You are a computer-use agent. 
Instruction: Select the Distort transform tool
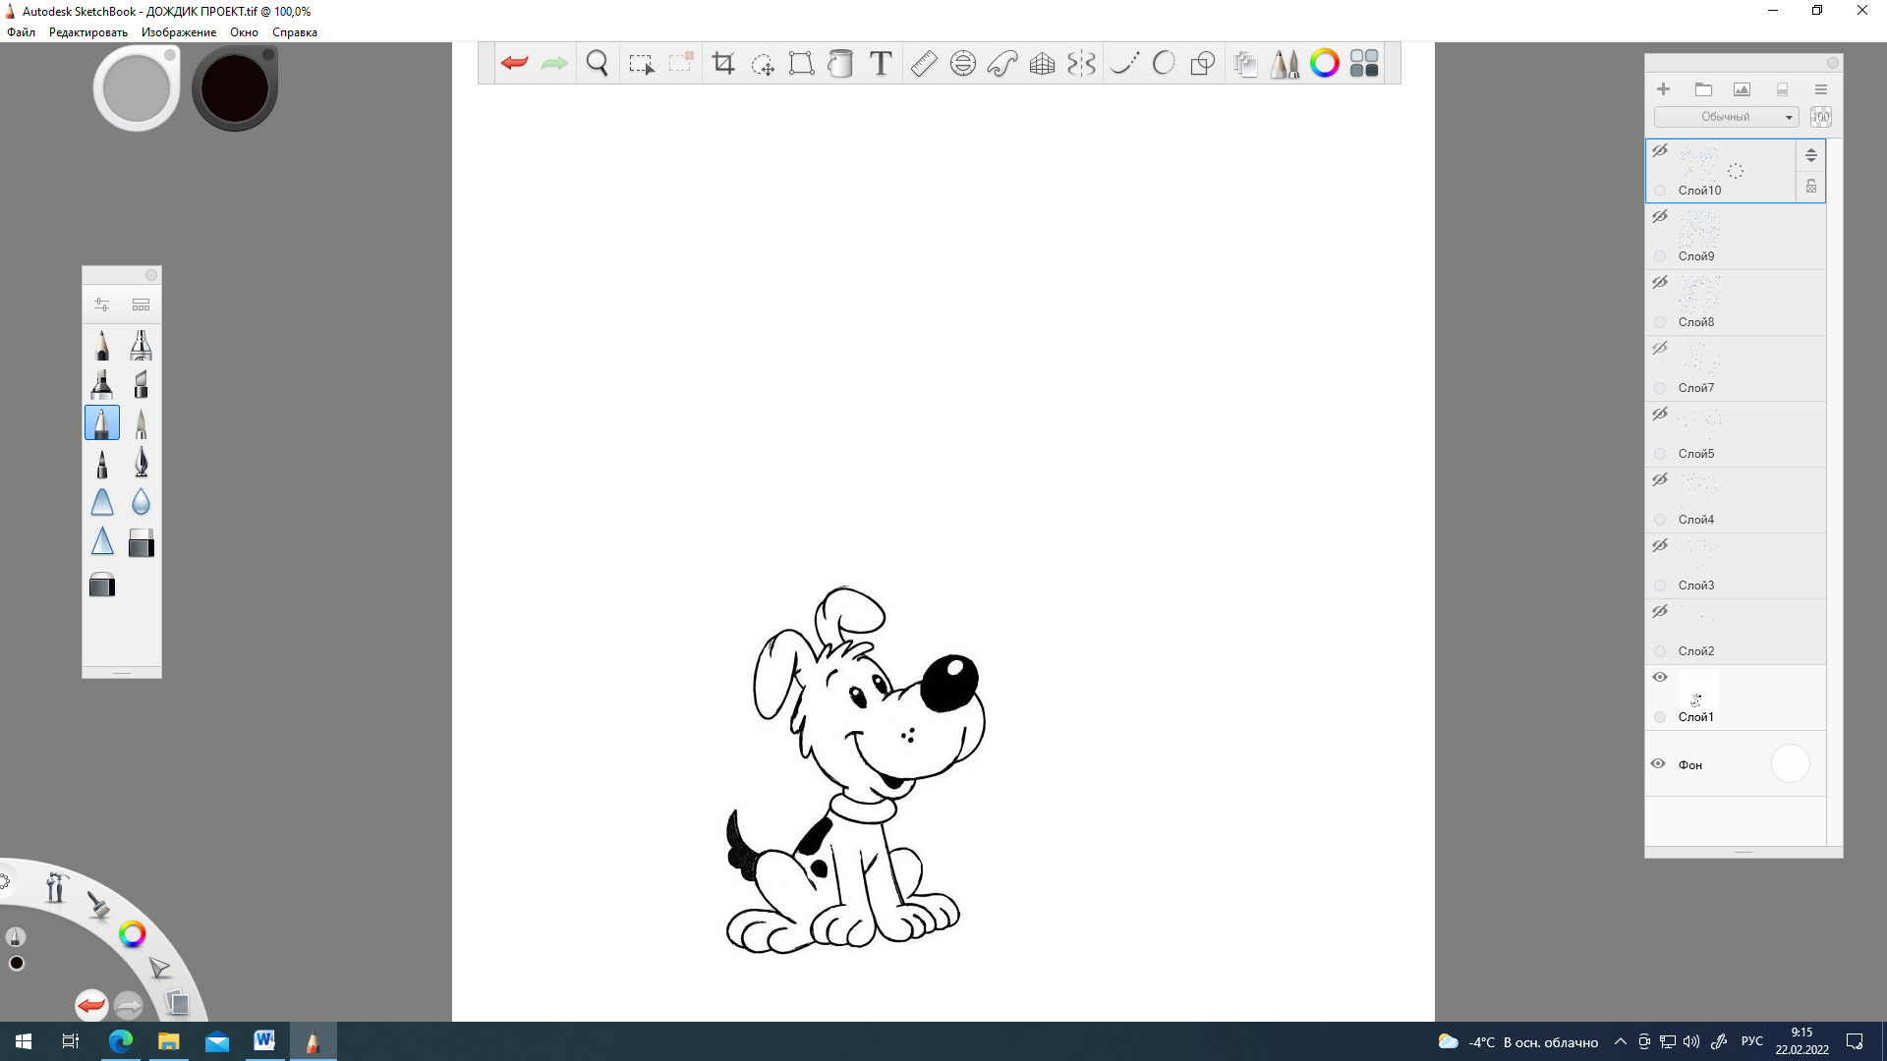pos(801,63)
